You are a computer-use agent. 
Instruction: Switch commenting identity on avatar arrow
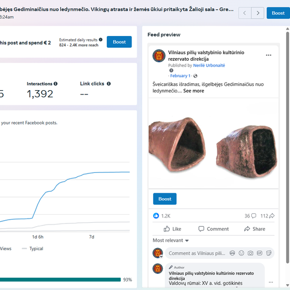pyautogui.click(x=161, y=256)
